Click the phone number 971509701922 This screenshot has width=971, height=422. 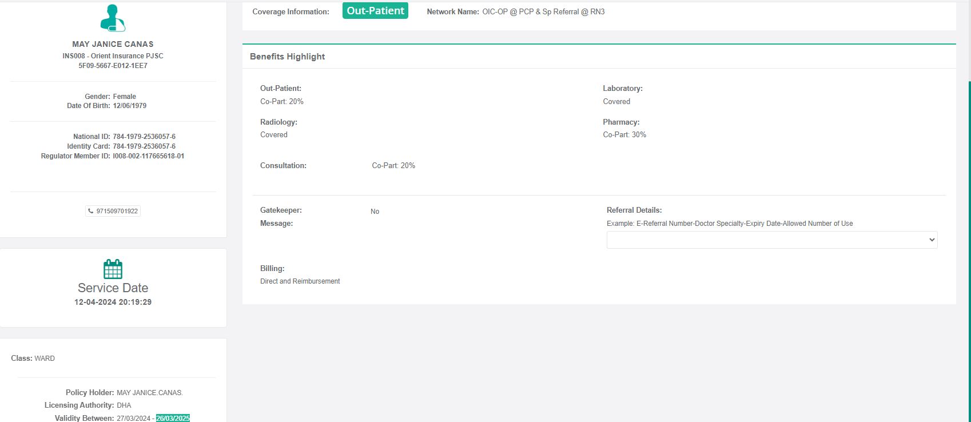click(117, 211)
